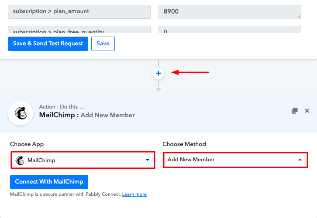This screenshot has height=218, width=317.
Task: Click the plus icon to add step
Action: point(158,73)
